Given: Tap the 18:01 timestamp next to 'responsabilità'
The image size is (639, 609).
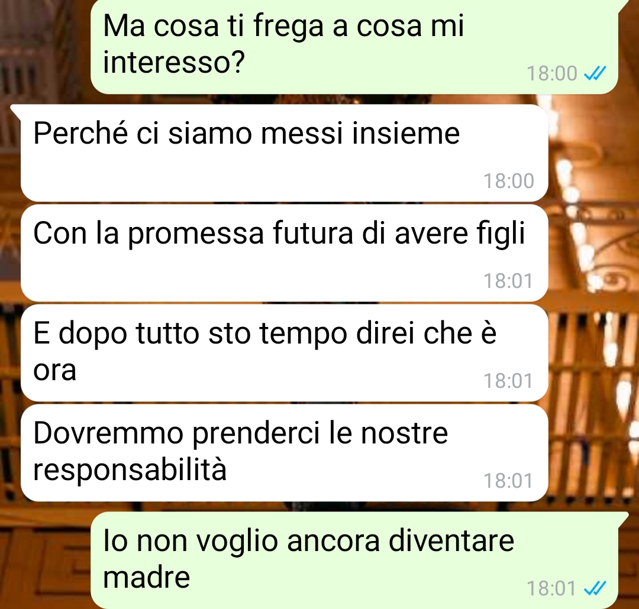Looking at the screenshot, I should (508, 481).
